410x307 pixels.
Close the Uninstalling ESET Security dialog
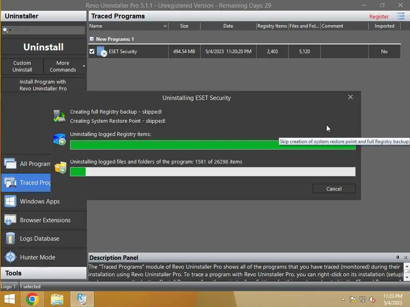[x=350, y=97]
